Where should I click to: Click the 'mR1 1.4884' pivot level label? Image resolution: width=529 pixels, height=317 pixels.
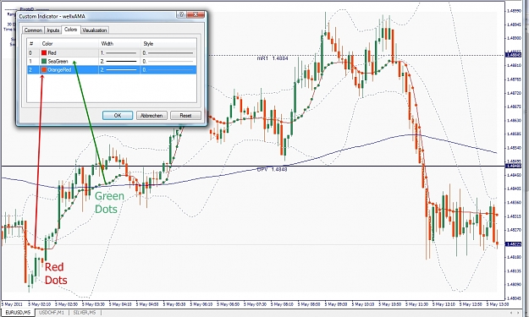(273, 58)
